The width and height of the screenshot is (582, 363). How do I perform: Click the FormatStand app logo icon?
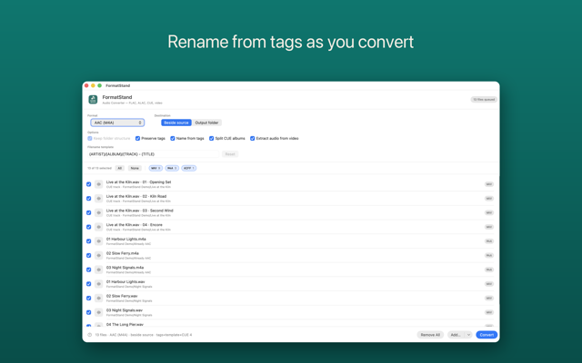tap(93, 99)
